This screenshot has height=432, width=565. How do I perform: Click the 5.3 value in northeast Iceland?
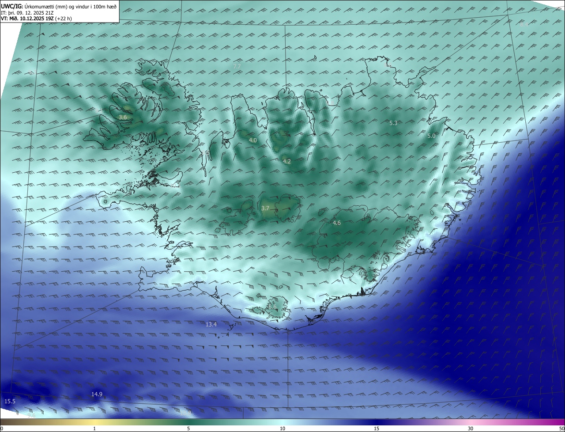[393, 123]
